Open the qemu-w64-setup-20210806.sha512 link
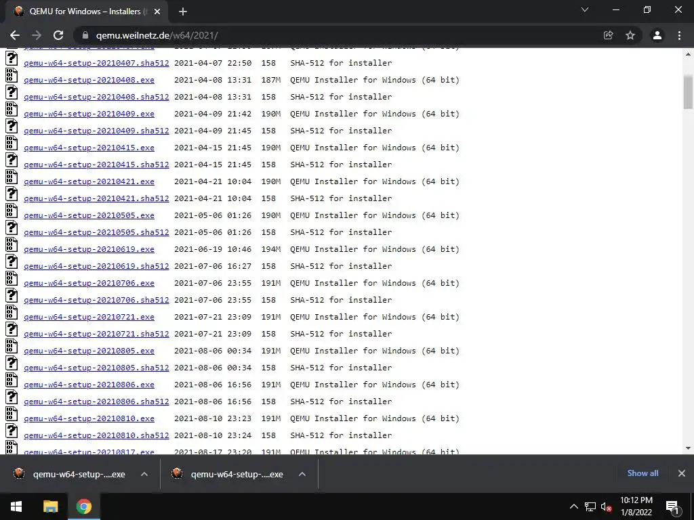The image size is (694, 520). [96, 402]
